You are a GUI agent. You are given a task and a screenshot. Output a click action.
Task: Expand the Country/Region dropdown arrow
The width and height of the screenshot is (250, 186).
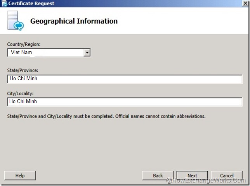[87, 52]
